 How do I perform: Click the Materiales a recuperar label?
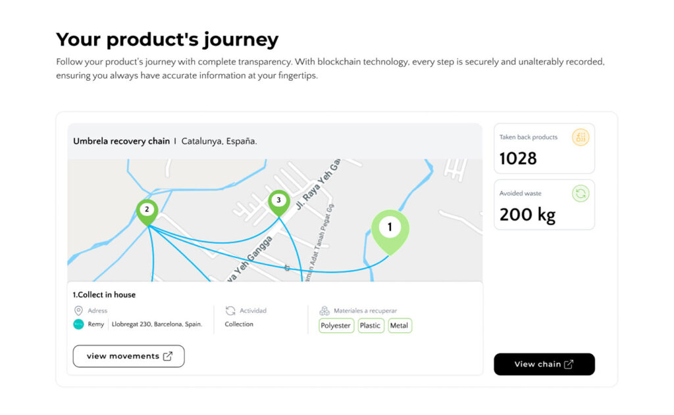tap(365, 311)
